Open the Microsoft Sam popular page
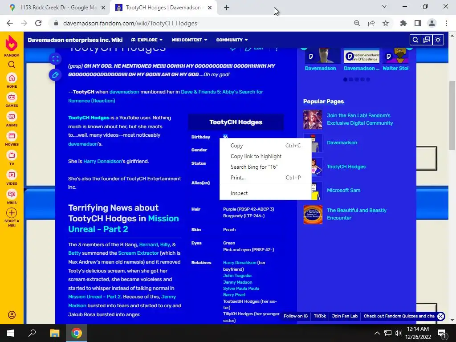This screenshot has height=342, width=456. click(343, 191)
